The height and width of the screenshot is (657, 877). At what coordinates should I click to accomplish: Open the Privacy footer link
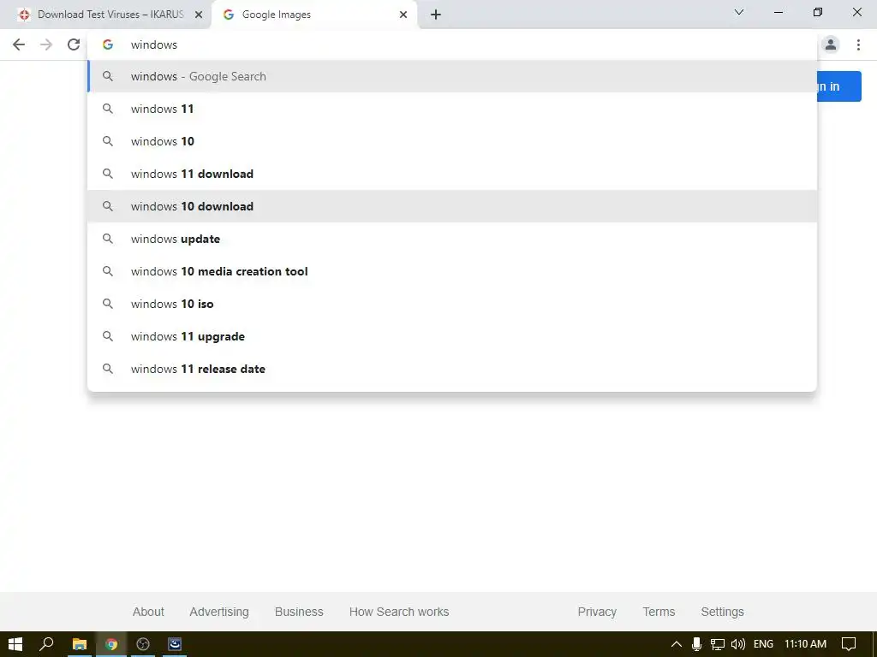(x=597, y=612)
